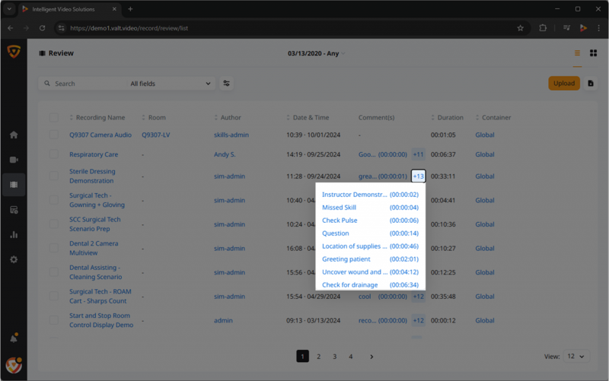Open the Home icon in sidebar
This screenshot has width=609, height=381.
[x=14, y=135]
